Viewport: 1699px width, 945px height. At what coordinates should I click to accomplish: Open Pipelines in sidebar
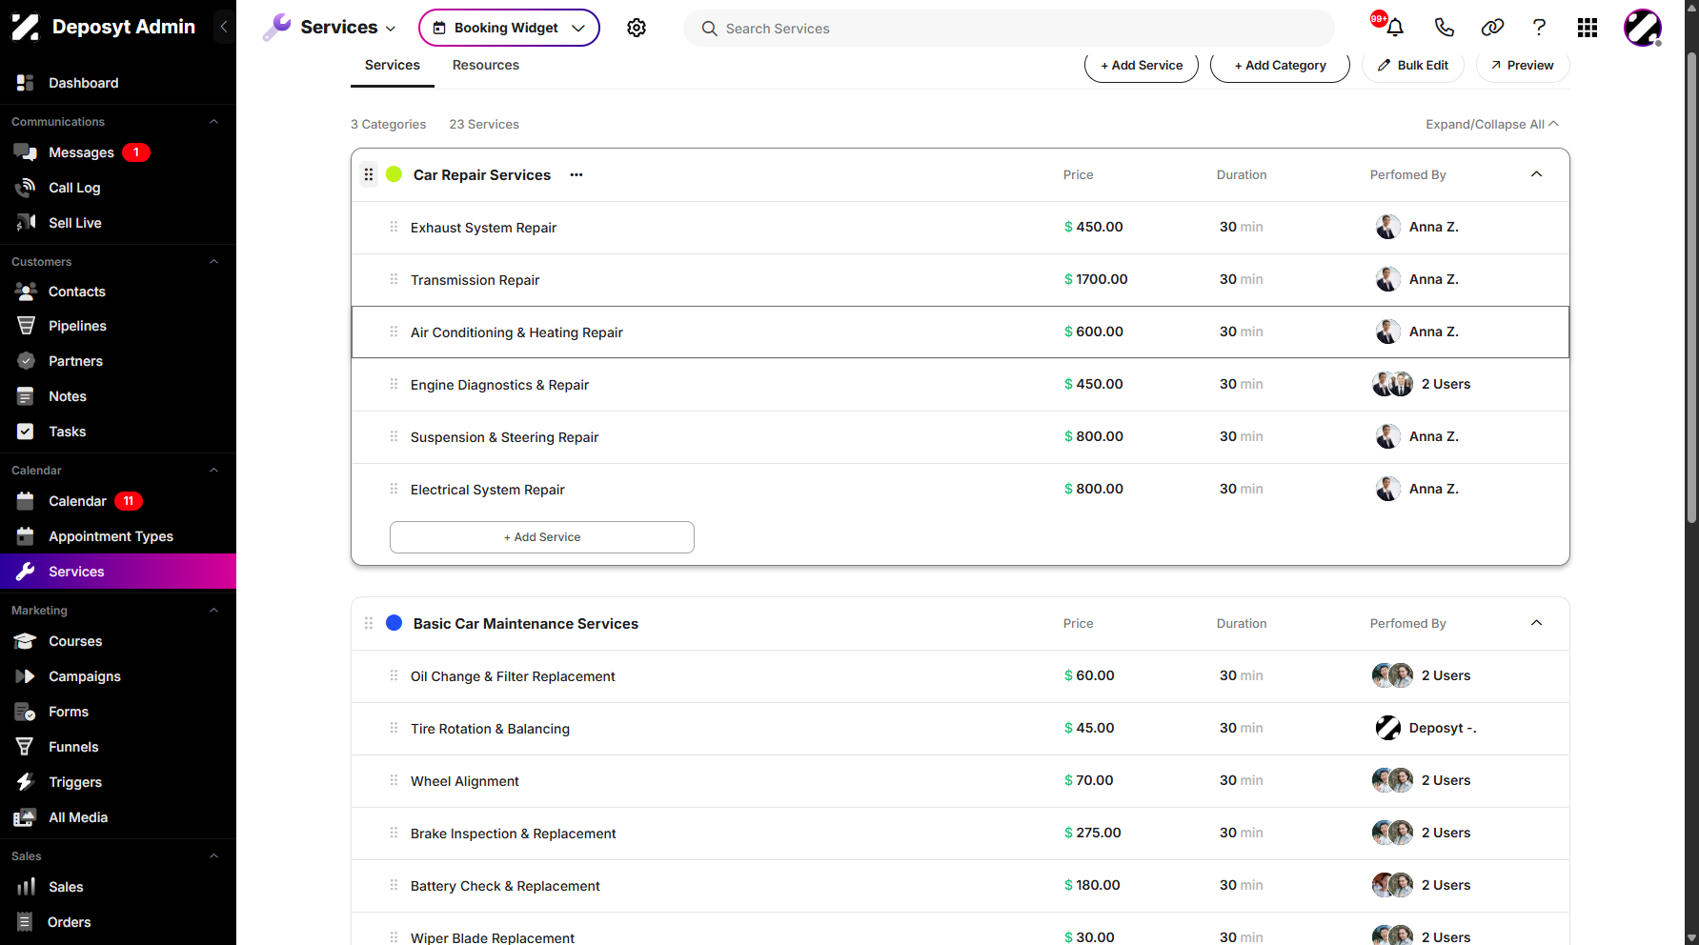point(77,326)
